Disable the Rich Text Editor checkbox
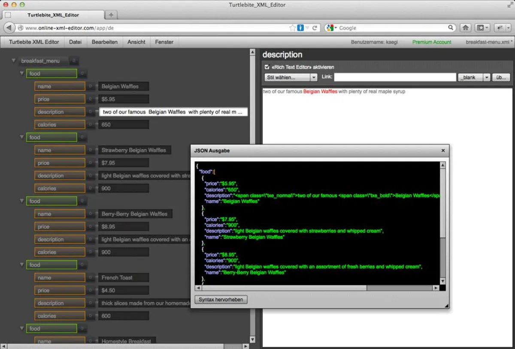This screenshot has width=515, height=349. pyautogui.click(x=267, y=67)
